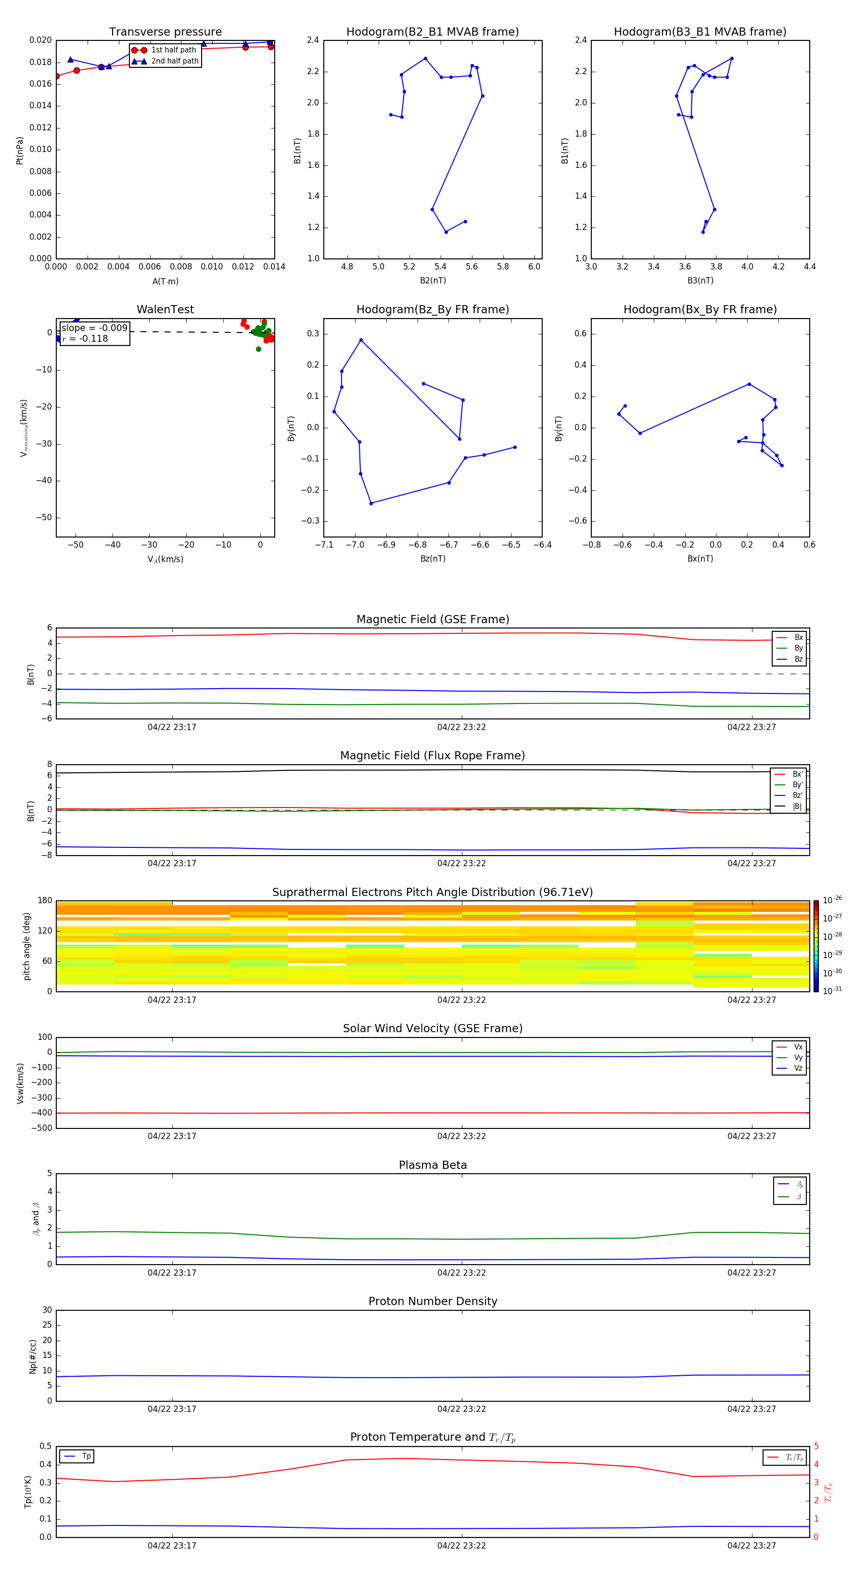Click the Bz' legend entry in Flux Rope plot

(789, 796)
